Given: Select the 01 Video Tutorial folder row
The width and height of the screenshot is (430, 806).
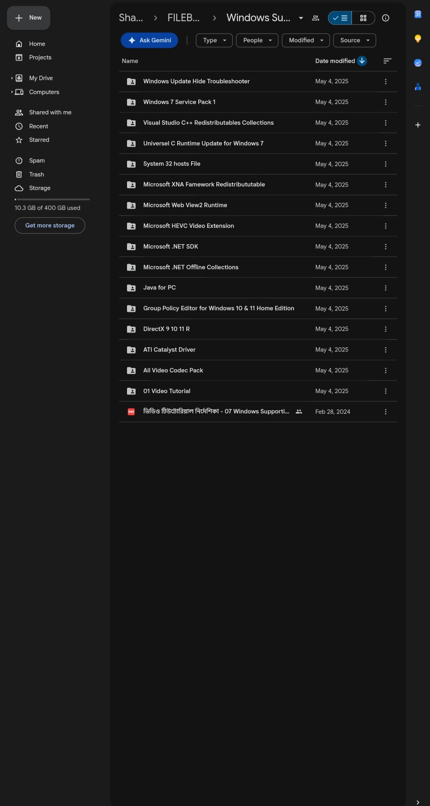Looking at the screenshot, I should (x=258, y=391).
